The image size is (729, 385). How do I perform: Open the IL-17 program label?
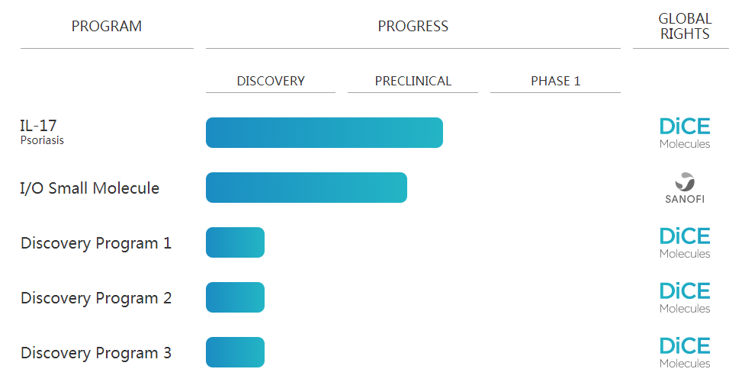pos(38,126)
